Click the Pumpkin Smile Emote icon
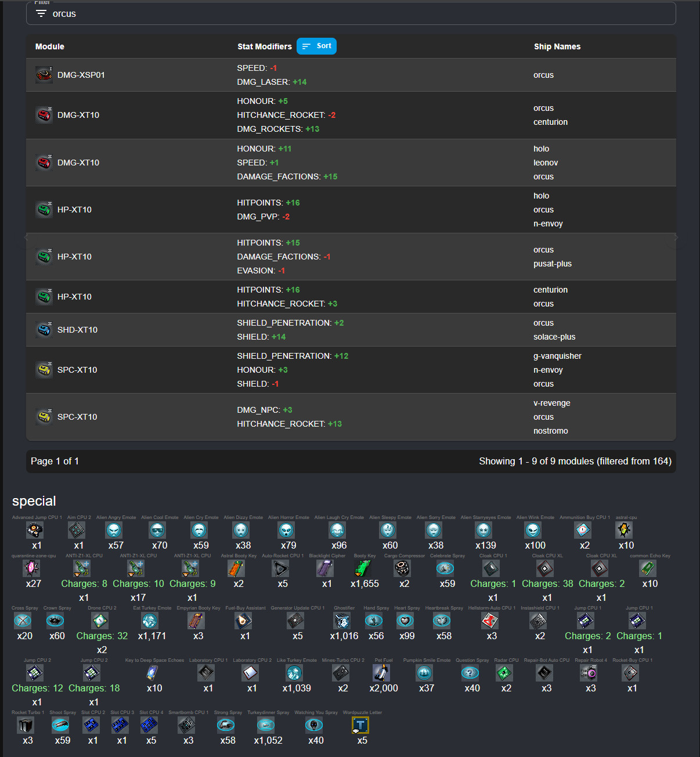 point(425,673)
